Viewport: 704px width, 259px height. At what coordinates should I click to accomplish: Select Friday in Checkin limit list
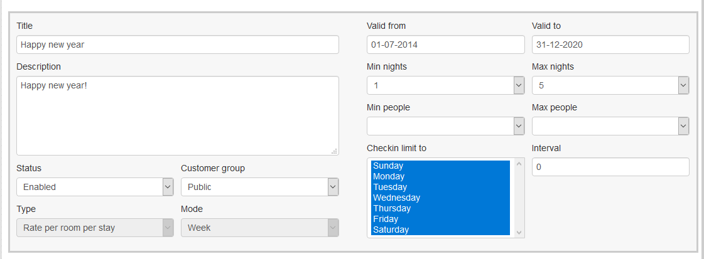coord(440,219)
